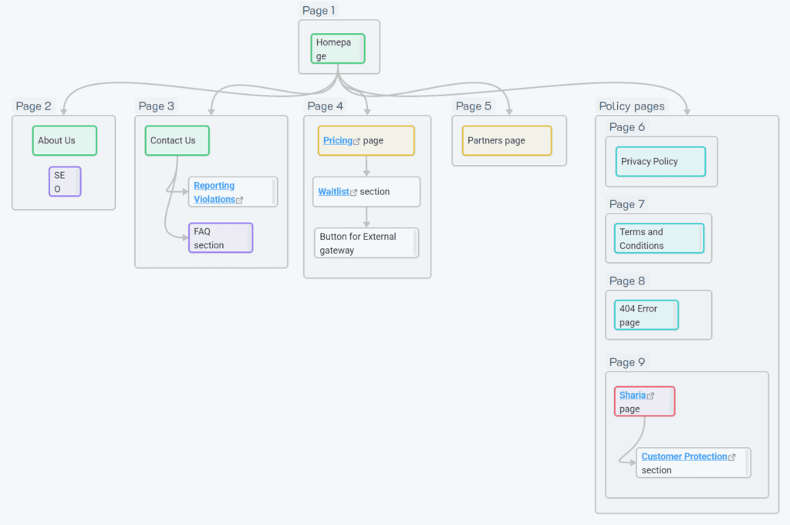Select the About Us card
This screenshot has height=525, width=790.
pyautogui.click(x=65, y=140)
